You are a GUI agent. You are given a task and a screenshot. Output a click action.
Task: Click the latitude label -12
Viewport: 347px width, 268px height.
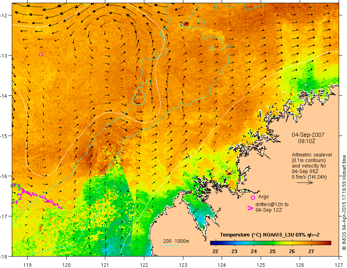(x=4, y=15)
